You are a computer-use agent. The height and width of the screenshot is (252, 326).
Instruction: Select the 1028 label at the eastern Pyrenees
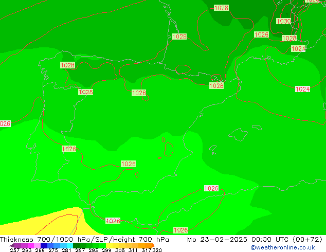click(216, 86)
